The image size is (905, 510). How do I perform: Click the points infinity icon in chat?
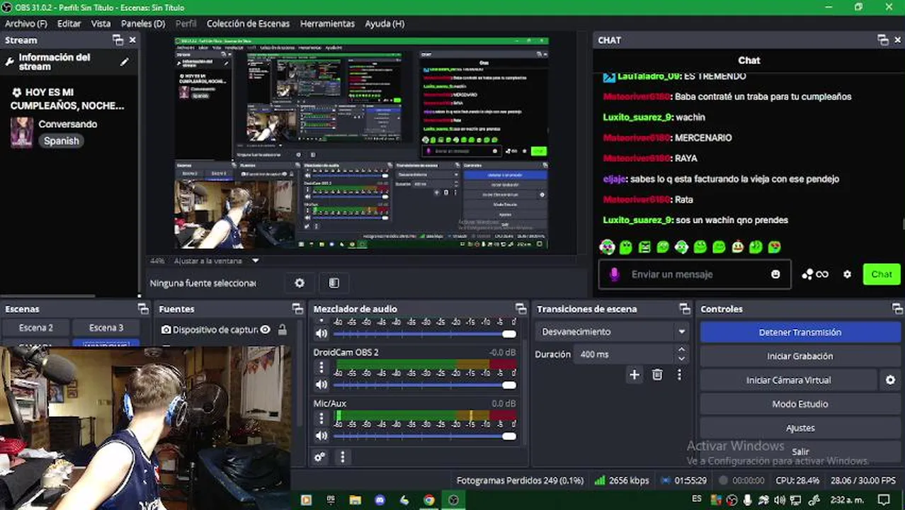click(815, 274)
